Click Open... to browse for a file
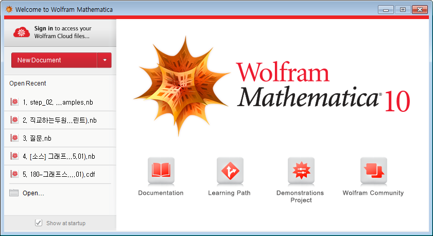The image size is (433, 236). coord(33,193)
